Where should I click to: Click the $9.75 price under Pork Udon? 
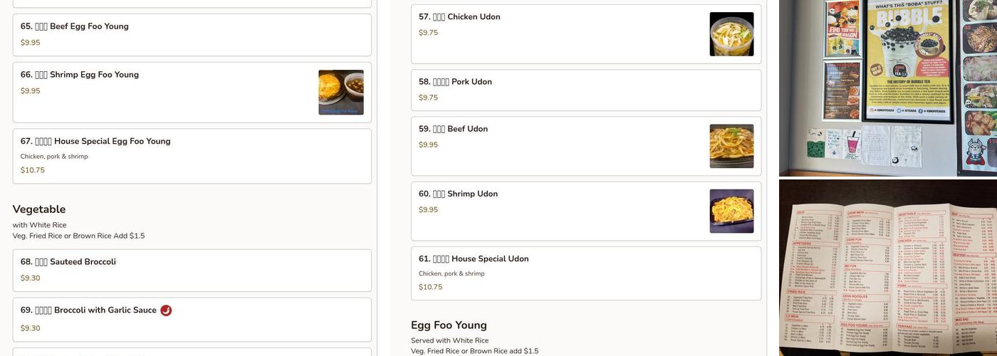point(428,98)
